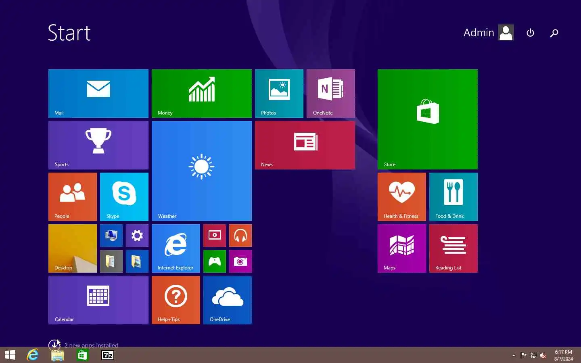Open the Calendar tile

click(x=98, y=300)
